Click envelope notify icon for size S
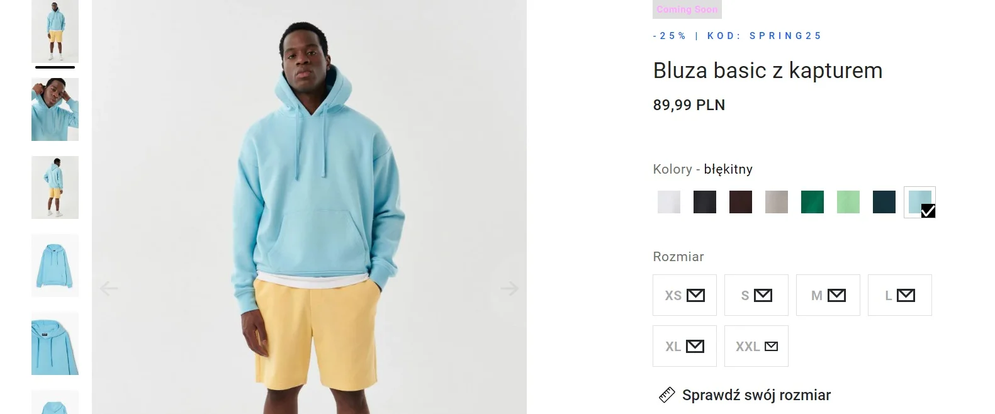This screenshot has width=995, height=414. (x=763, y=295)
